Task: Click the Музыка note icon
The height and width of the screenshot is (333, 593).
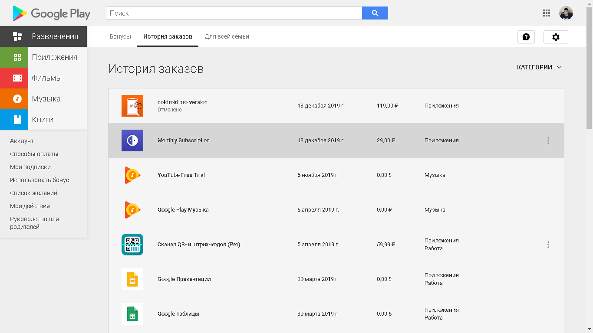Action: [x=17, y=99]
